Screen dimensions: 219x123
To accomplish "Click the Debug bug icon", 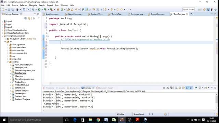I will point(33,10).
